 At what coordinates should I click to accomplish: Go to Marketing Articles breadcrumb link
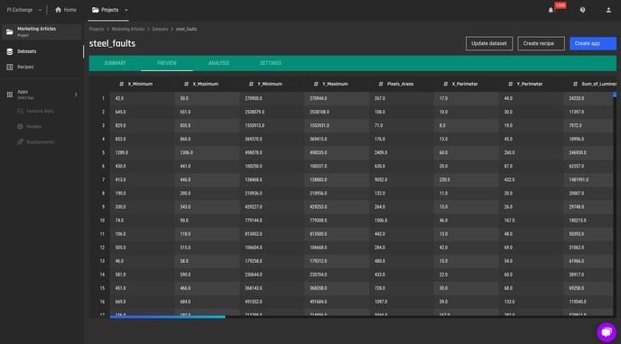(128, 29)
